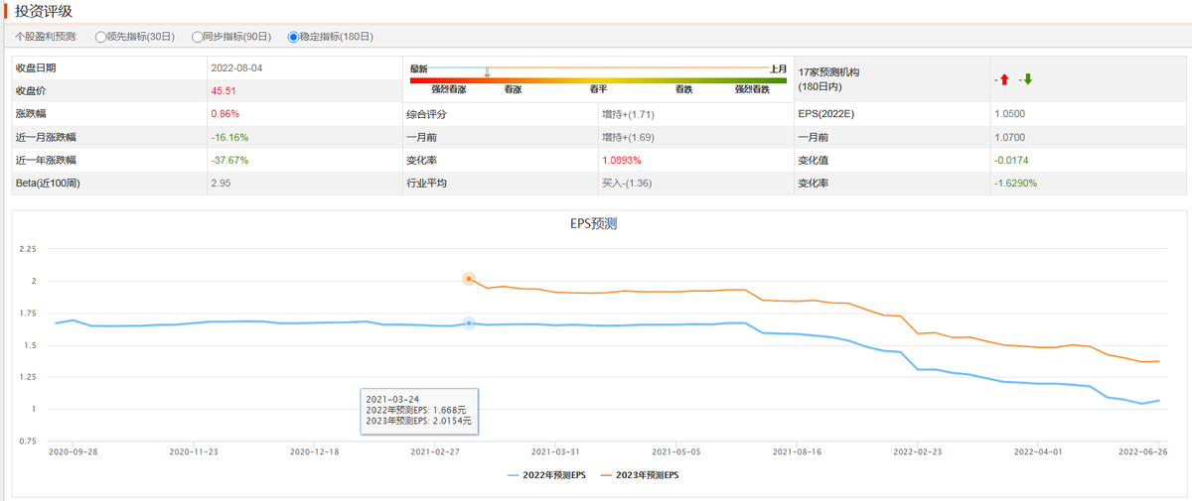Click the 看涨 rating label
Image resolution: width=1192 pixels, height=501 pixels.
click(513, 90)
